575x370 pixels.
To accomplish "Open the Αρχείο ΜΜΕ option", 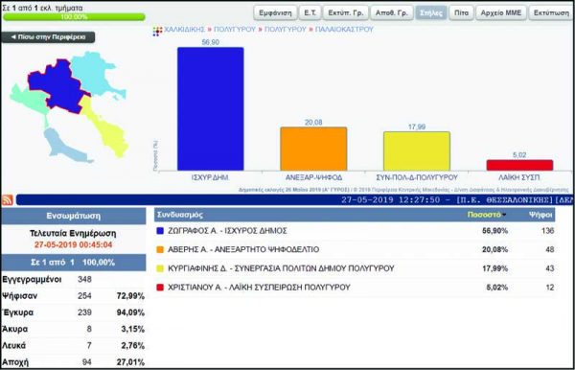I will click(x=501, y=12).
